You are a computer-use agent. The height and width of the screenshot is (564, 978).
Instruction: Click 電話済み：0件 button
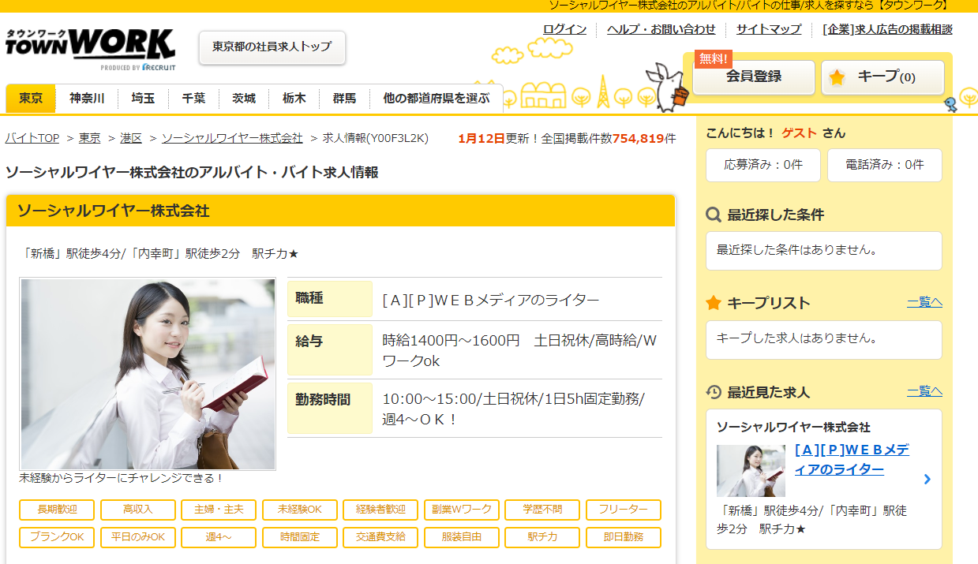tap(885, 165)
